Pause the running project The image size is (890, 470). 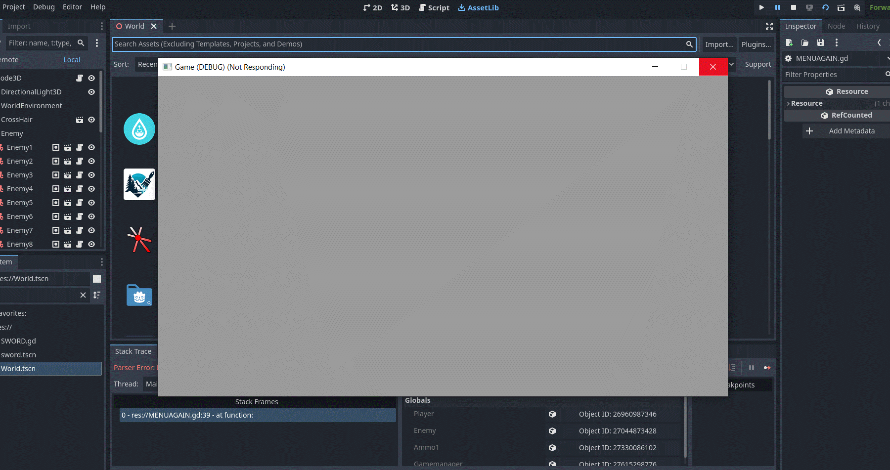[x=778, y=7]
